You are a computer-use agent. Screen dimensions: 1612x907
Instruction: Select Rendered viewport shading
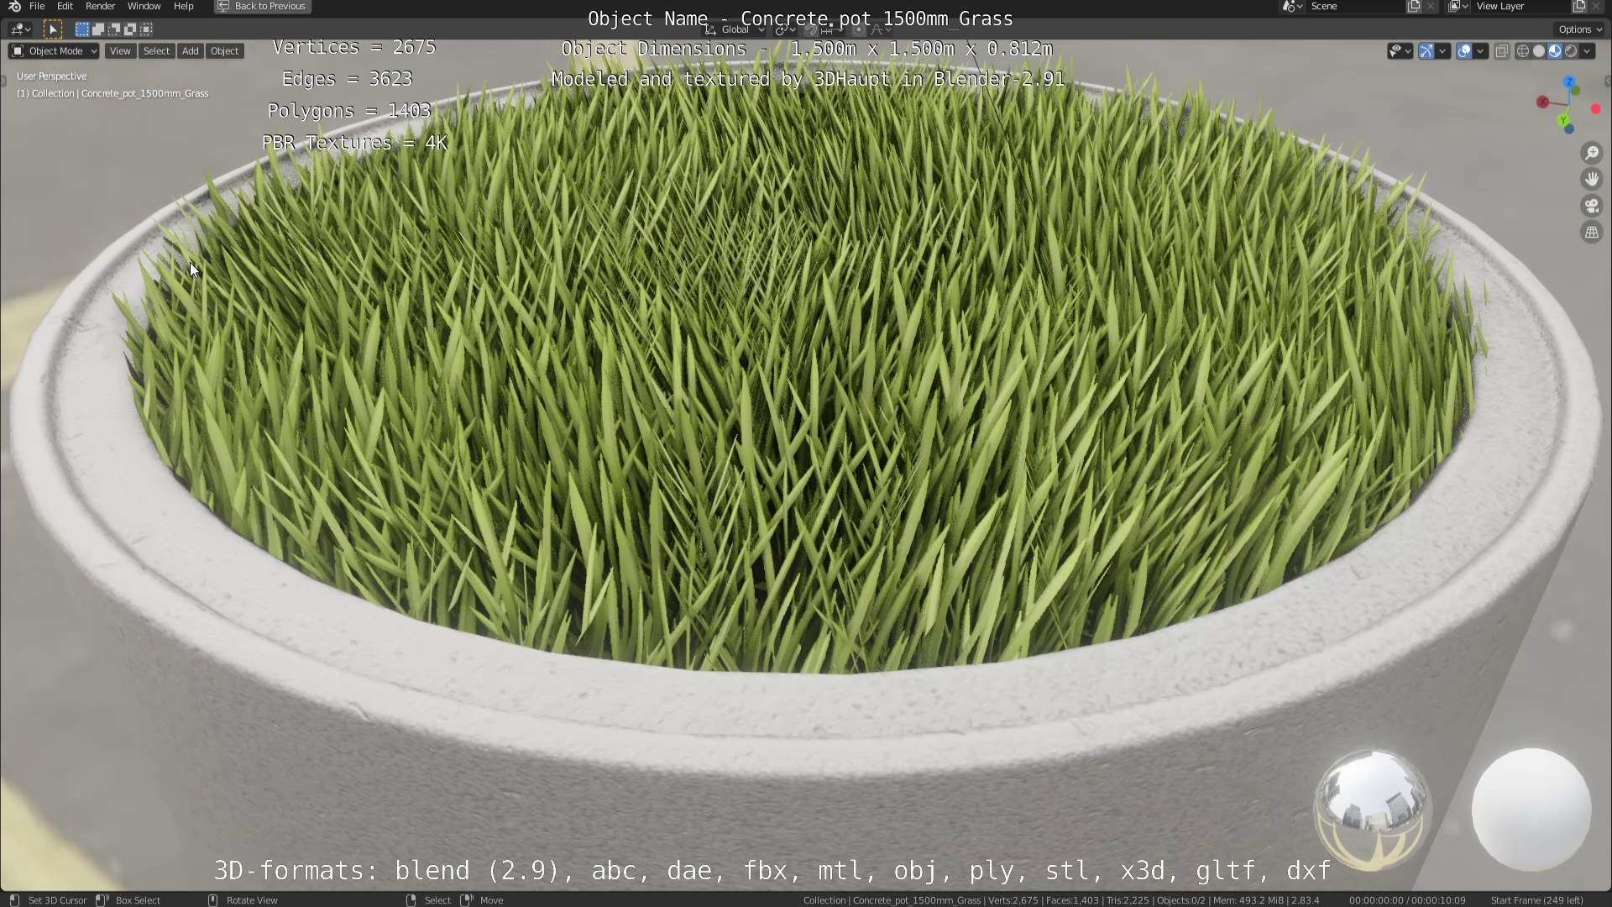pyautogui.click(x=1571, y=51)
